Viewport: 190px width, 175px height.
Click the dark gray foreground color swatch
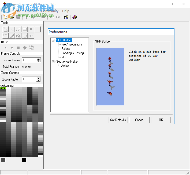click(x=3, y=160)
